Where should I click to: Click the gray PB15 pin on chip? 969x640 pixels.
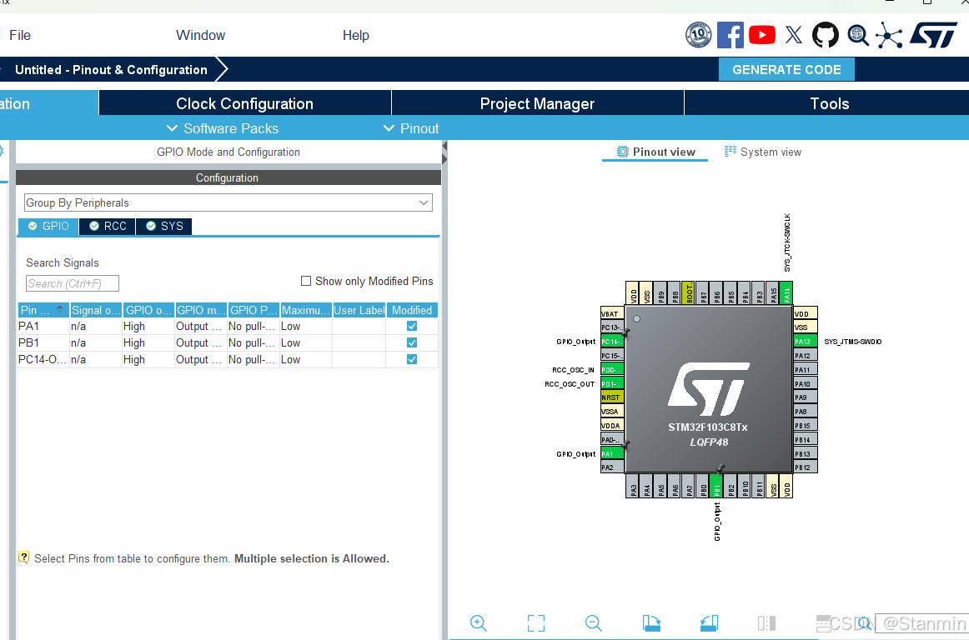tap(806, 426)
